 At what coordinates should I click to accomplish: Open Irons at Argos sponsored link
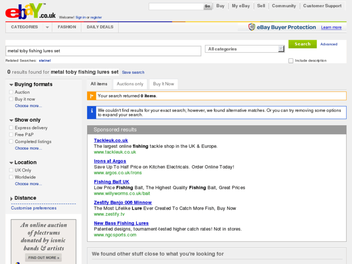tap(110, 161)
